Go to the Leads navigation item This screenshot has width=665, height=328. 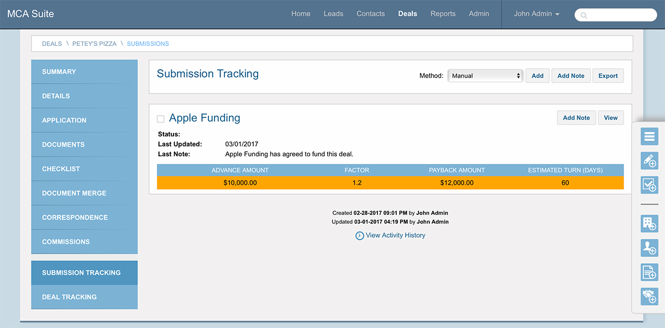[334, 14]
